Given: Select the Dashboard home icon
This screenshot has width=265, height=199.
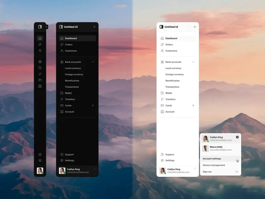Looking at the screenshot, I should click(x=40, y=38).
